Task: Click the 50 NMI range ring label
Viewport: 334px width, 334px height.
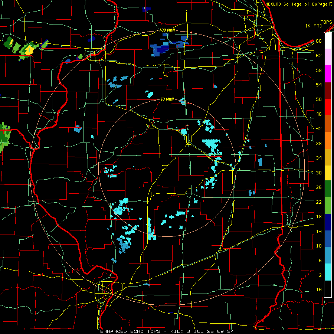Action: 167,99
